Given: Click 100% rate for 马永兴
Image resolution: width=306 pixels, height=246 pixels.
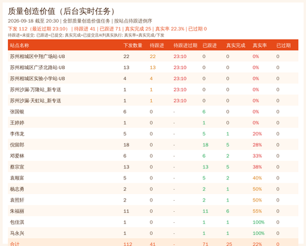Looking at the screenshot, I should [259, 233].
